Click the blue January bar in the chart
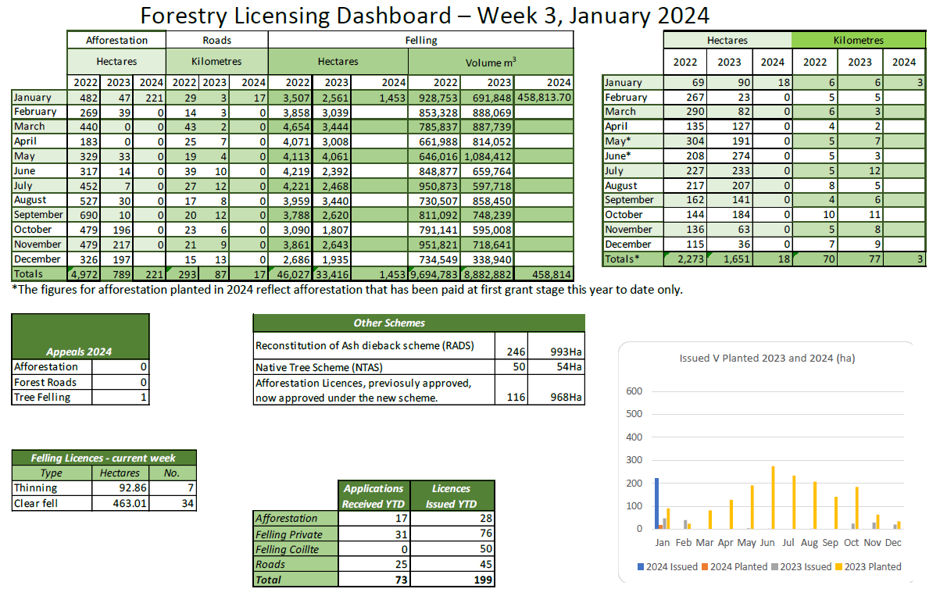This screenshot has width=940, height=596. pos(656,504)
